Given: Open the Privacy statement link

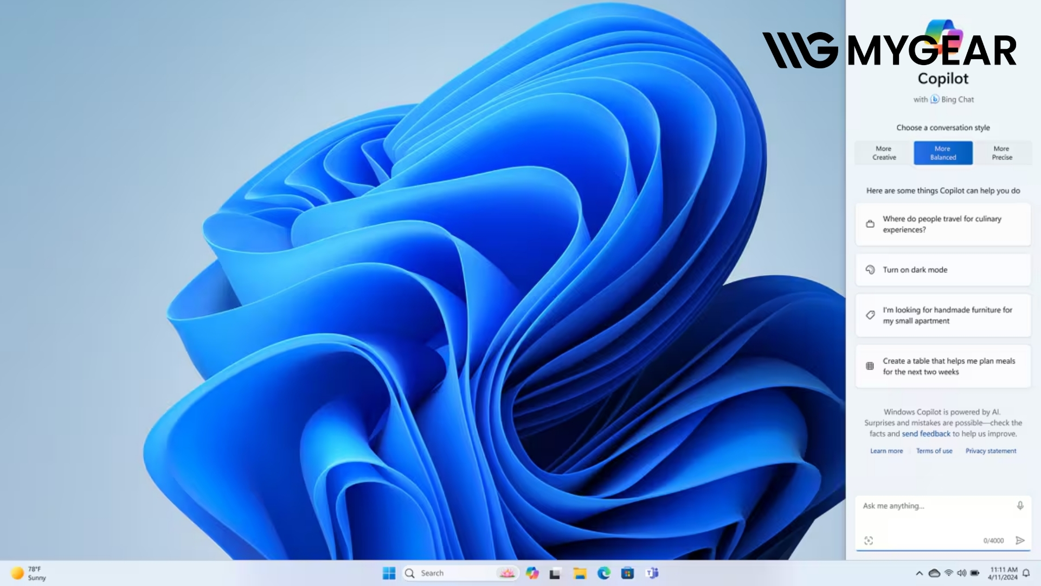Looking at the screenshot, I should pos(991,451).
